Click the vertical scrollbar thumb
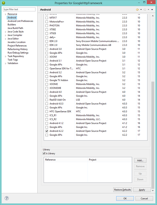The height and width of the screenshot is (205, 157). [153, 135]
